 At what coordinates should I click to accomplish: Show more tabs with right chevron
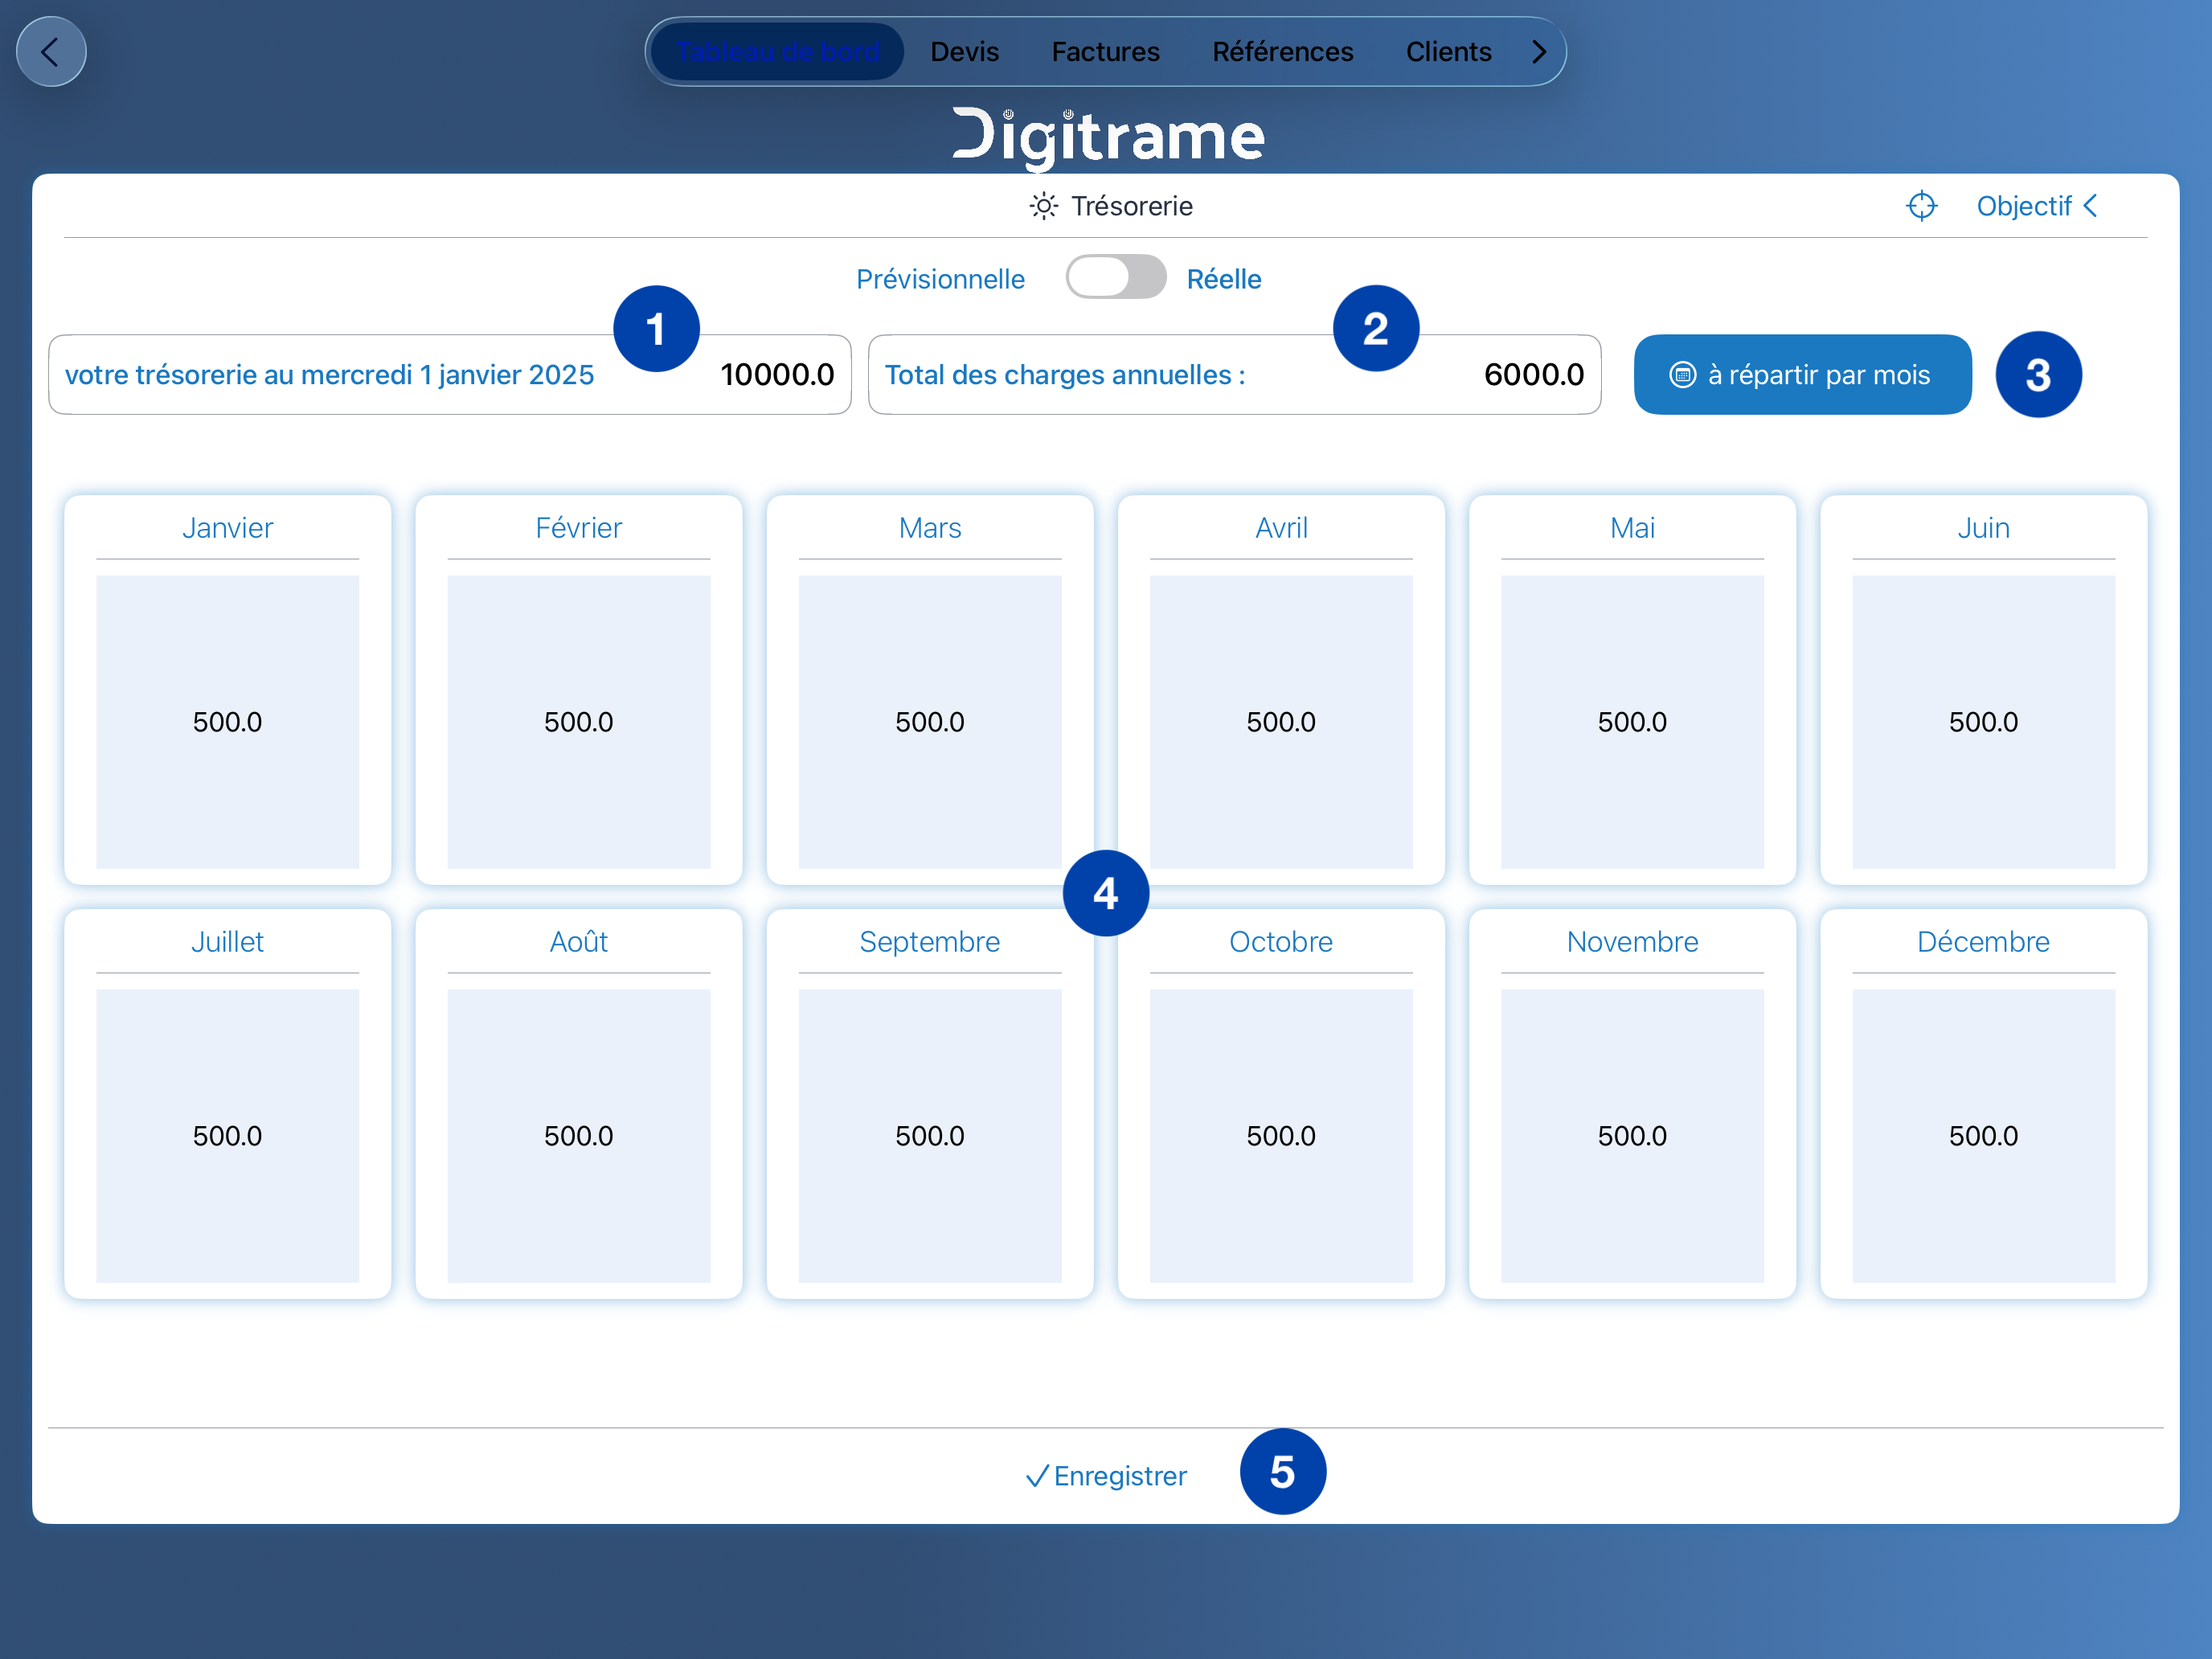[1539, 52]
